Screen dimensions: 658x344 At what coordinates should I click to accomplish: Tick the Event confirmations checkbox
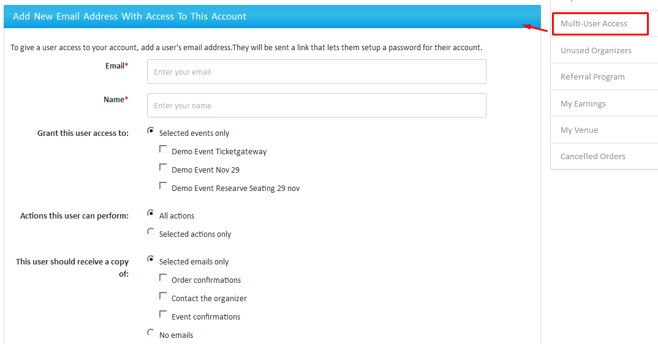pyautogui.click(x=163, y=315)
